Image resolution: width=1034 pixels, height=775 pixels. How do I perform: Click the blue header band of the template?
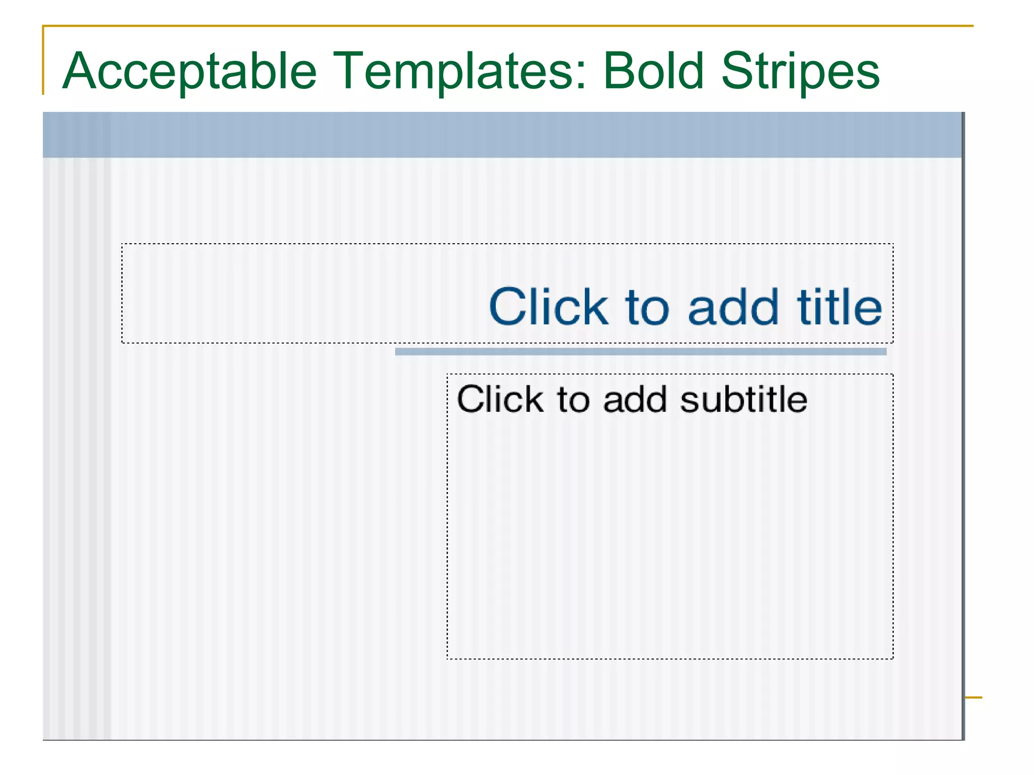(x=502, y=135)
